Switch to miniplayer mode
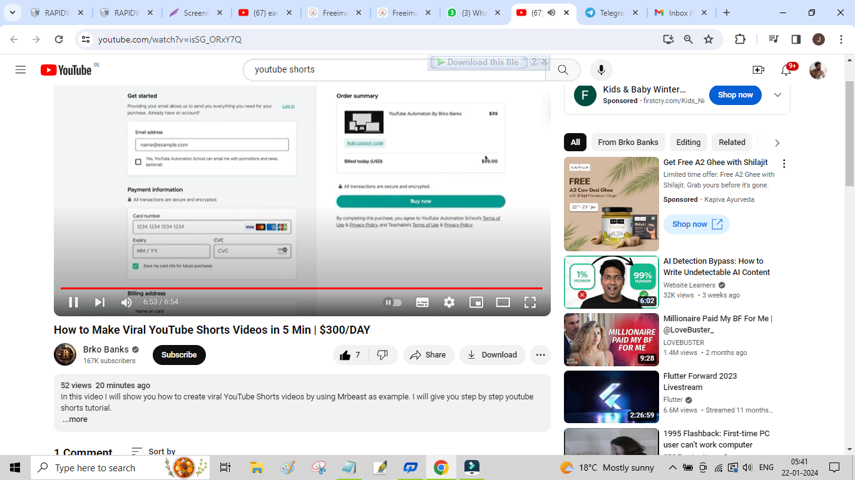The height and width of the screenshot is (480, 855). coord(476,302)
